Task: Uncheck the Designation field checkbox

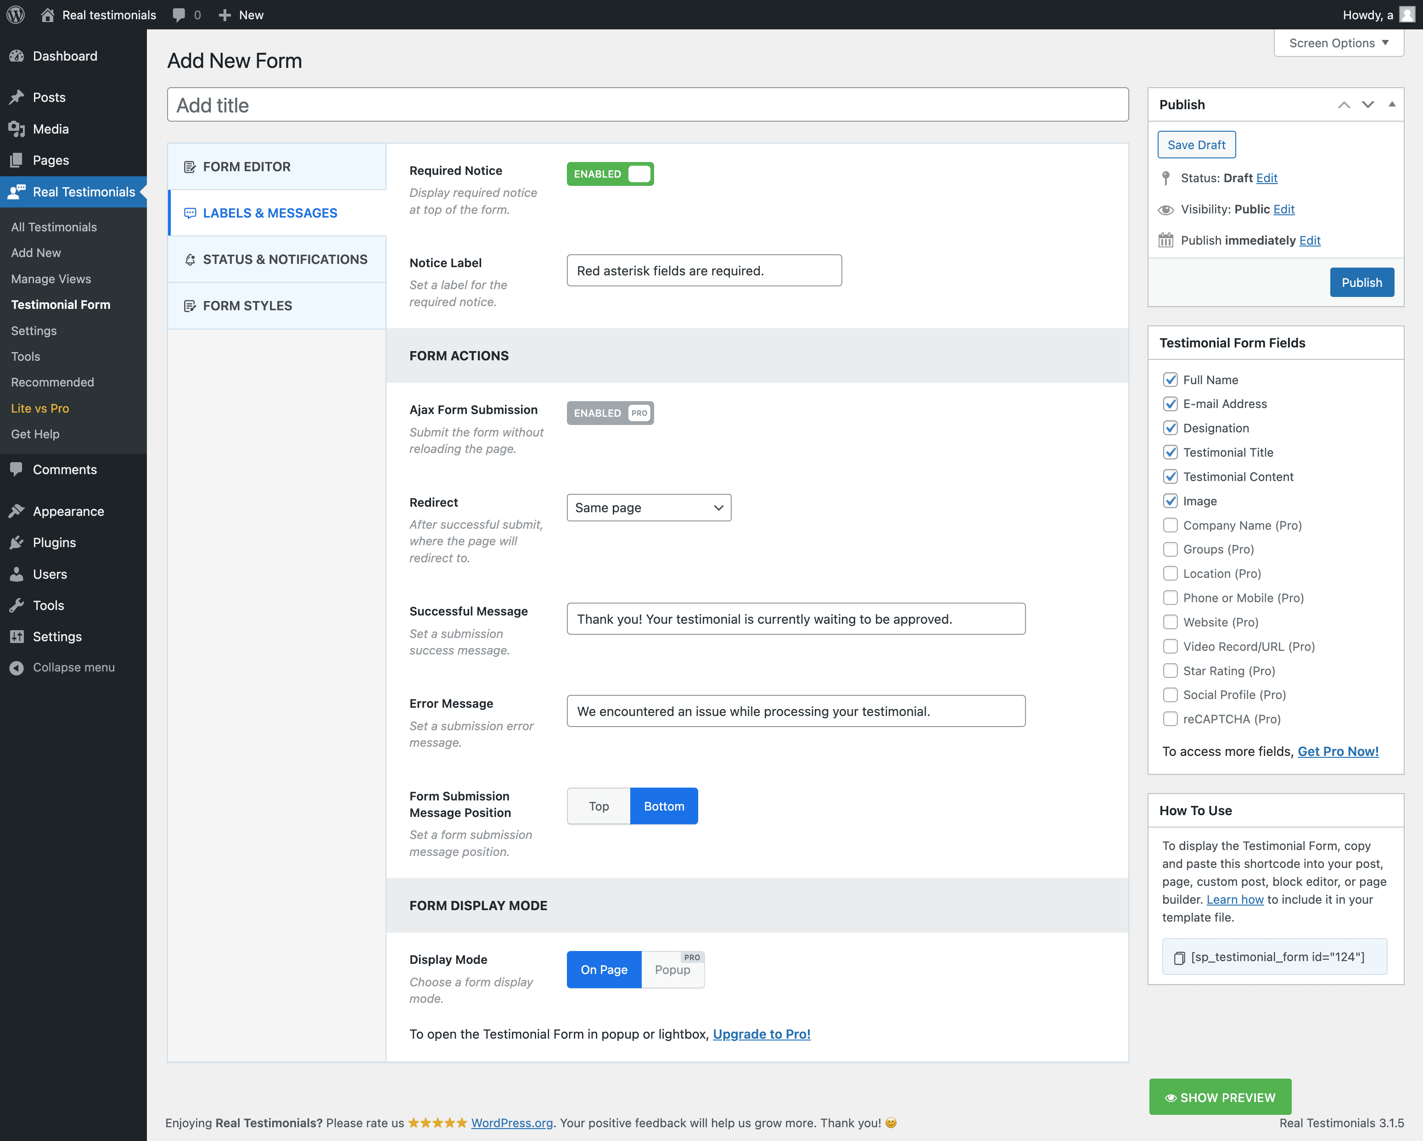Action: click(x=1170, y=428)
